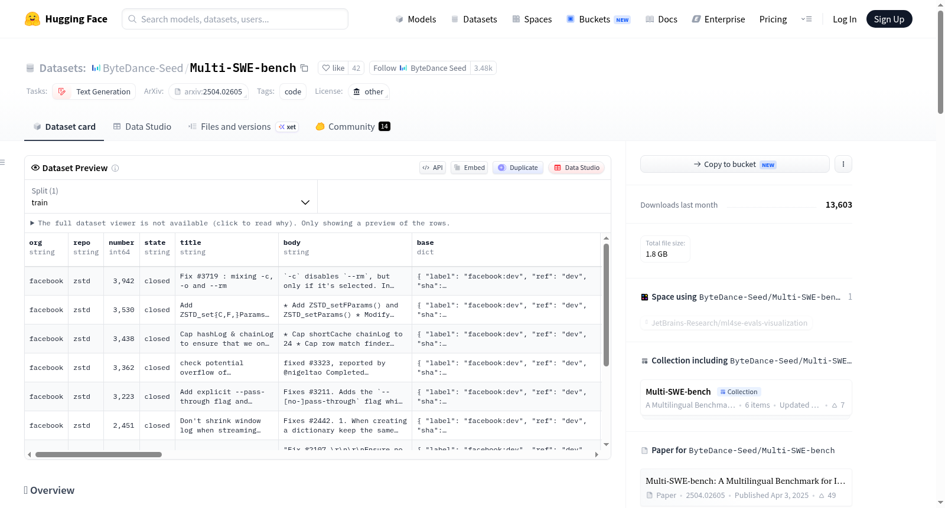
Task: Click the upvote icon on the paper card
Action: pyautogui.click(x=822, y=496)
